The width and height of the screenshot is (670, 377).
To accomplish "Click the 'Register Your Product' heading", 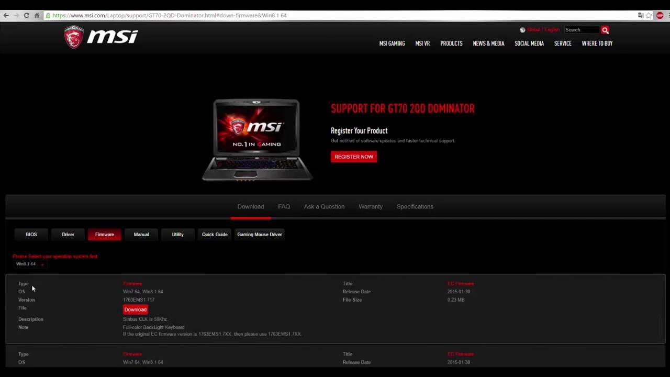I will point(359,131).
